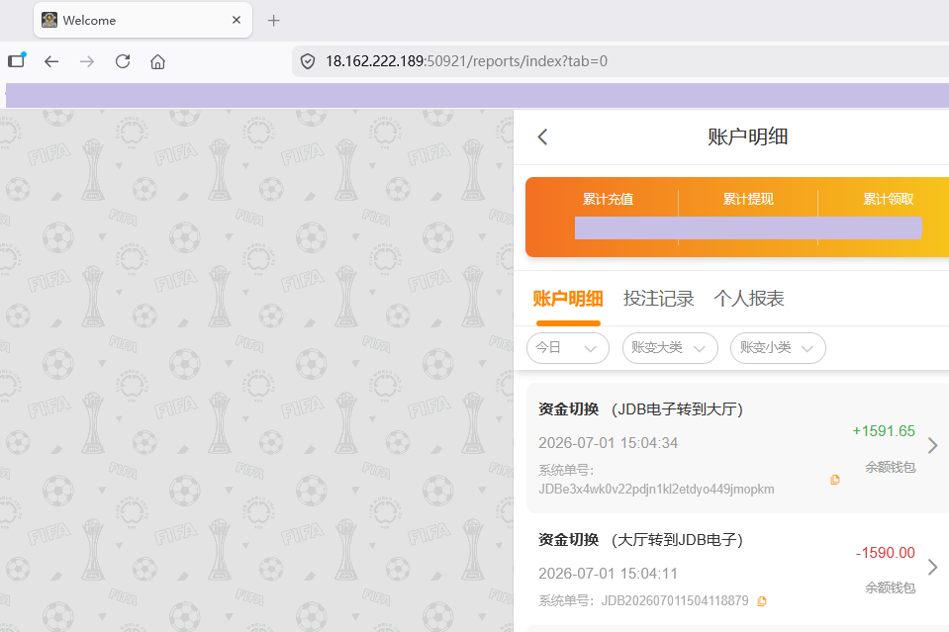Click the 账户明细 page header title
Screen dimensions: 949x632
[x=748, y=136]
